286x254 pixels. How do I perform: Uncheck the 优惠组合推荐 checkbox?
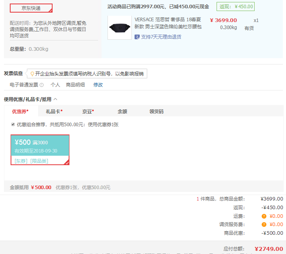tap(13, 125)
